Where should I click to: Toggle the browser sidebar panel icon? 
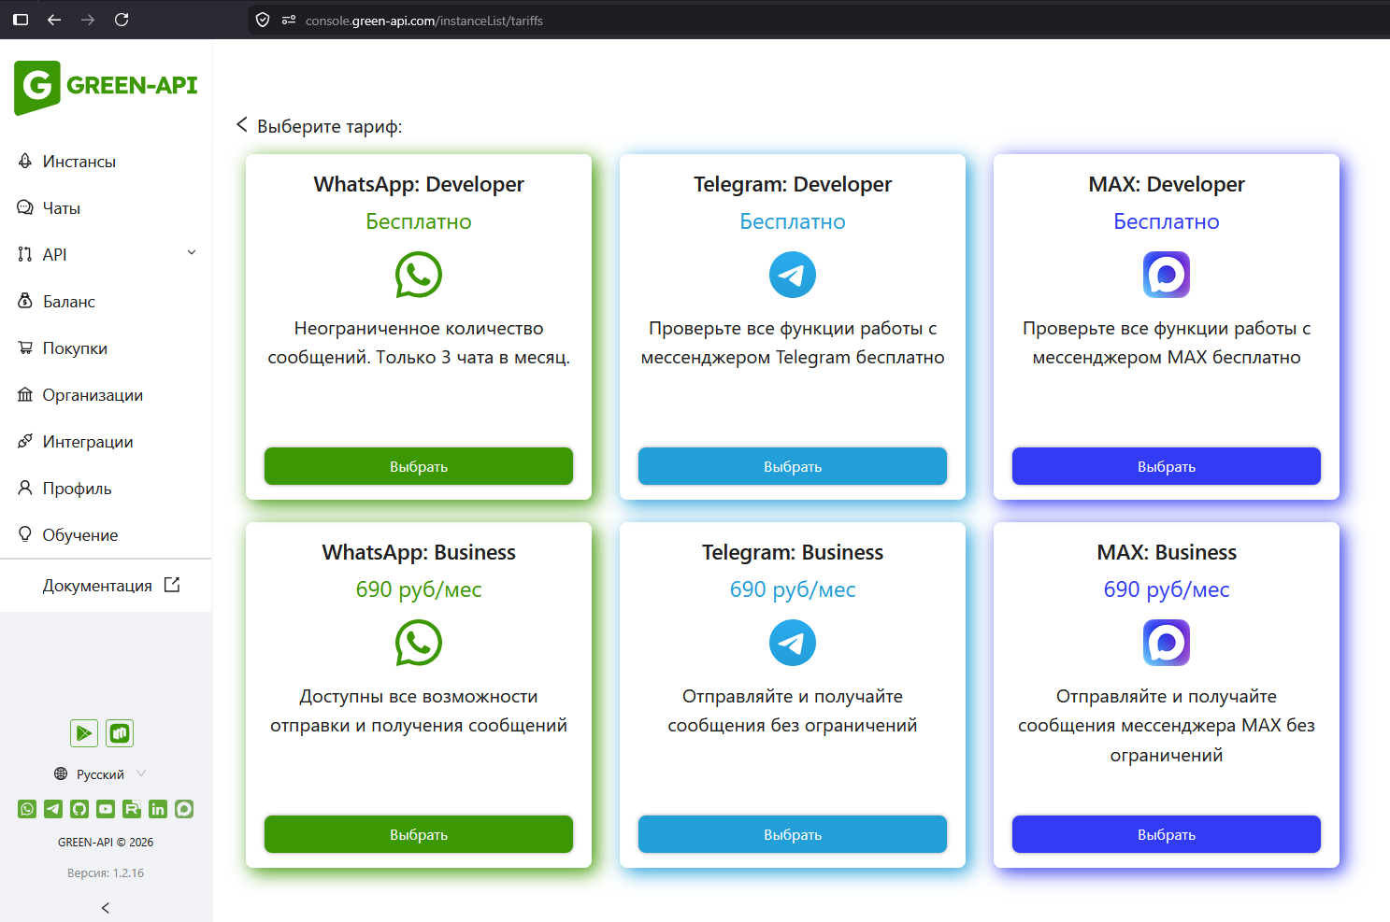coord(21,20)
